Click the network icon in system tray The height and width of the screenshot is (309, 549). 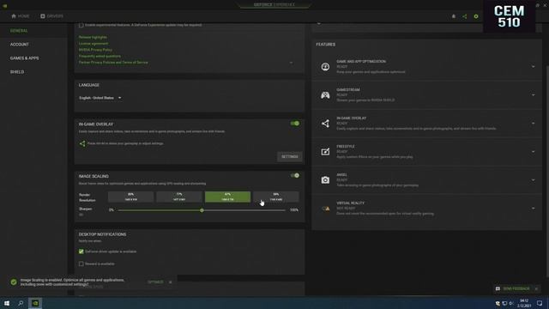(504, 303)
